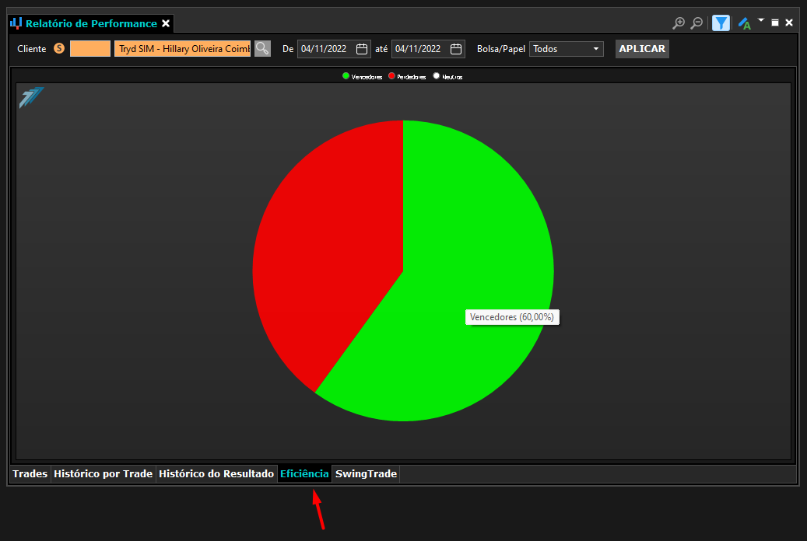Click the APLICAR button
The image size is (807, 541).
click(x=642, y=49)
